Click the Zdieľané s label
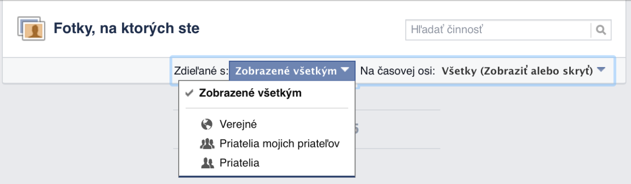The image size is (631, 184). tap(201, 71)
